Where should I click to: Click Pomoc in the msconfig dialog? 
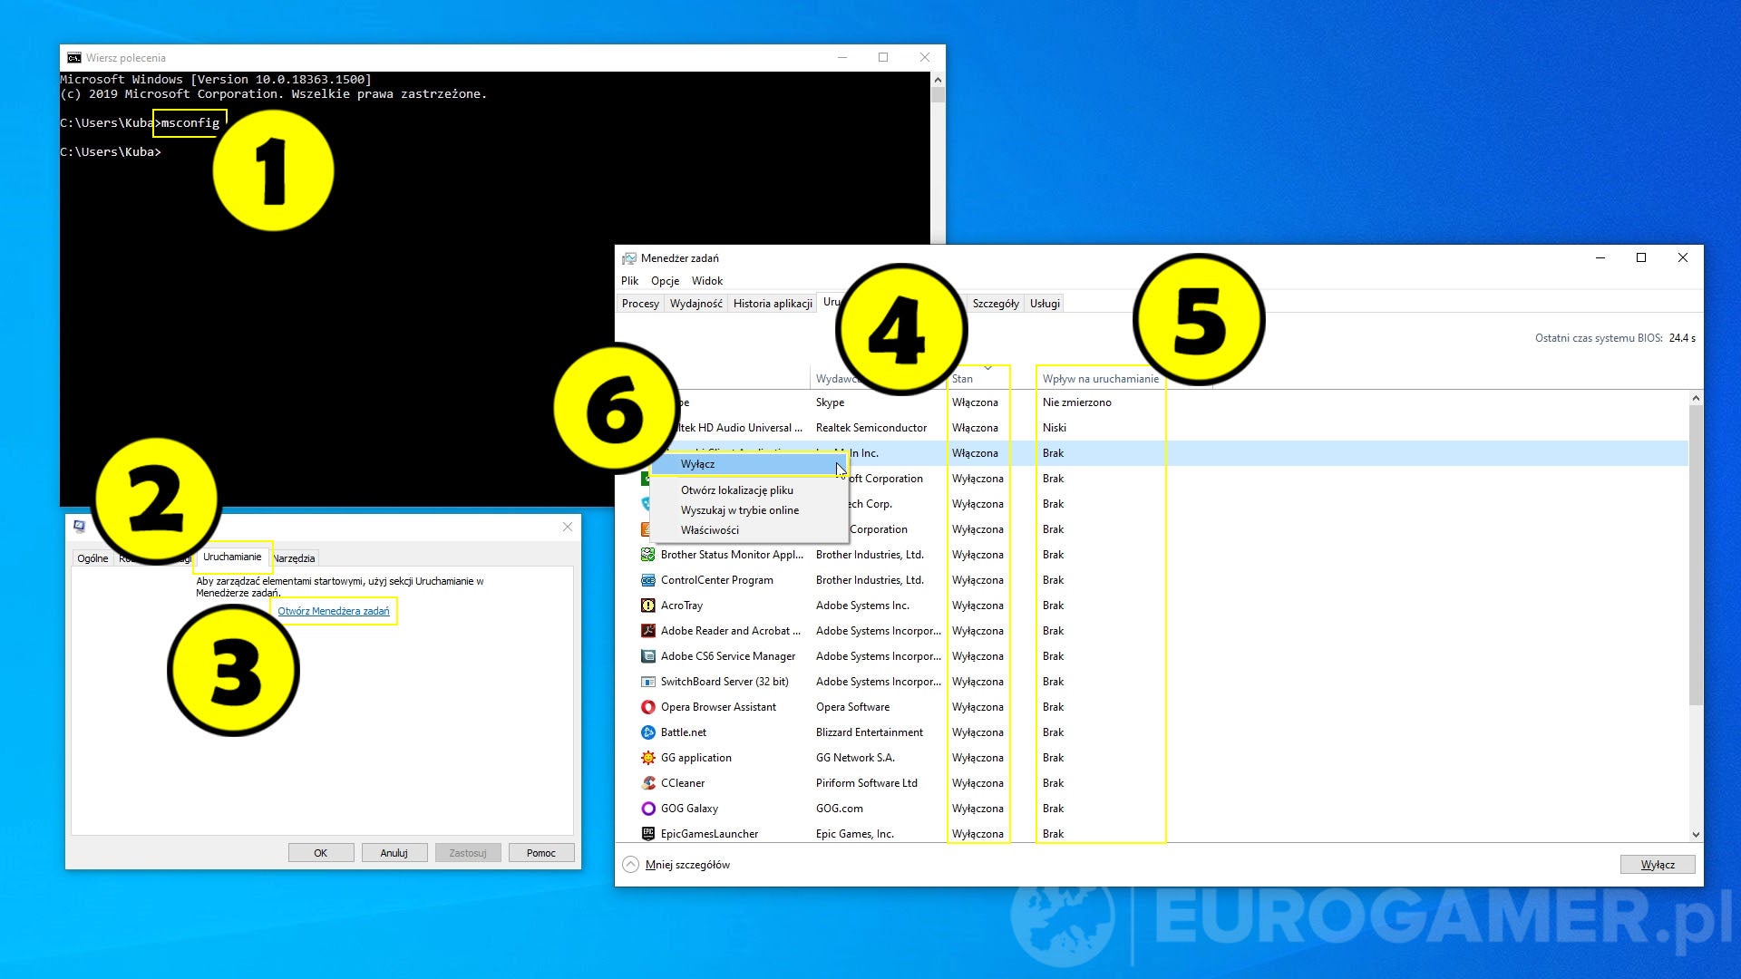[x=541, y=853]
